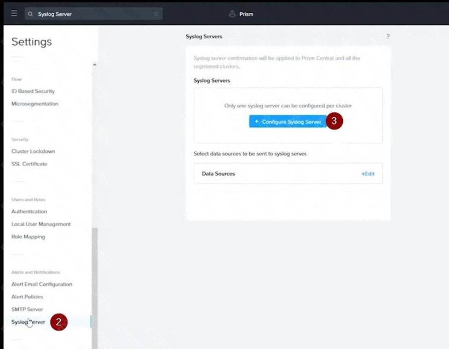Select Microsegmentation in the sidebar
449x349 pixels.
click(35, 104)
